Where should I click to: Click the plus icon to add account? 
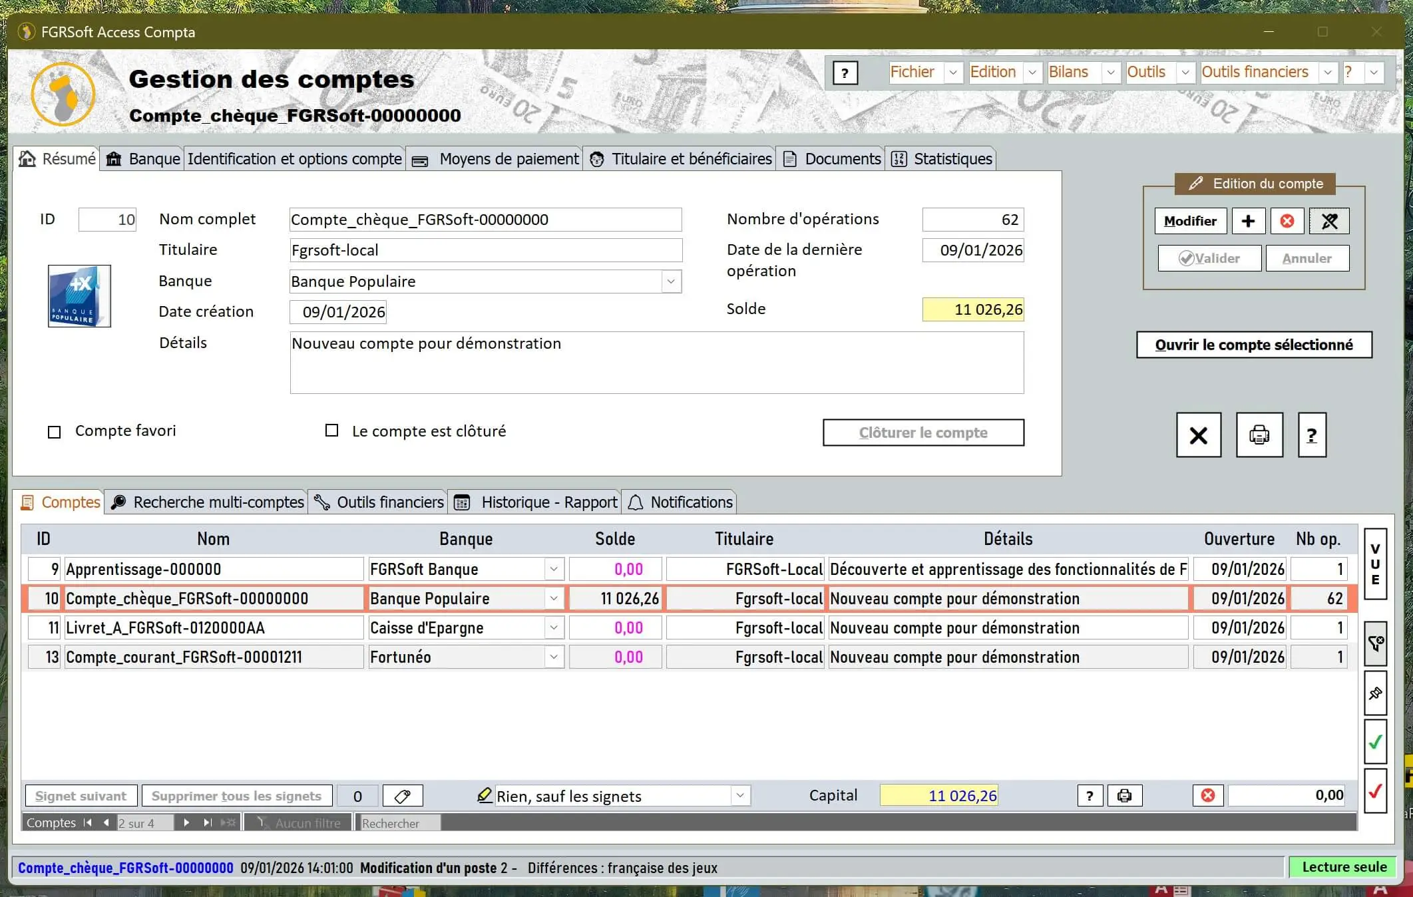tap(1248, 221)
